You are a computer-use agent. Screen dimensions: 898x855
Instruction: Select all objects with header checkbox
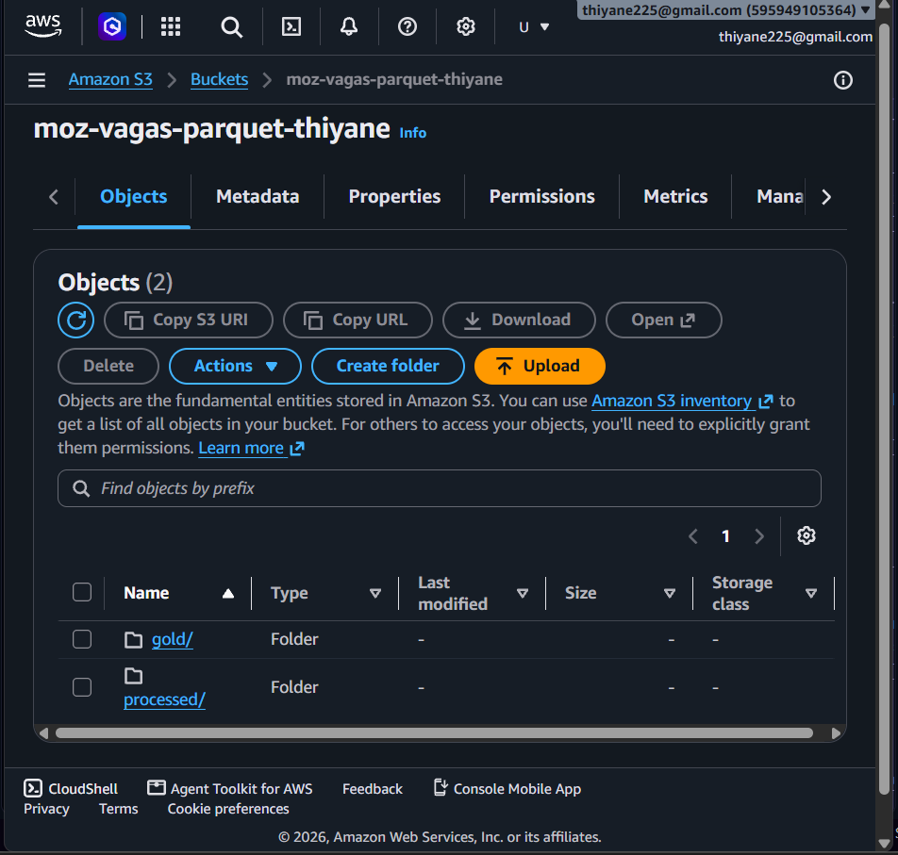[x=82, y=592]
